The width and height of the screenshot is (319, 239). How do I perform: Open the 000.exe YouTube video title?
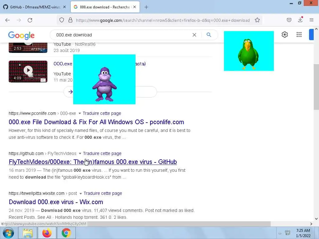pos(63,63)
